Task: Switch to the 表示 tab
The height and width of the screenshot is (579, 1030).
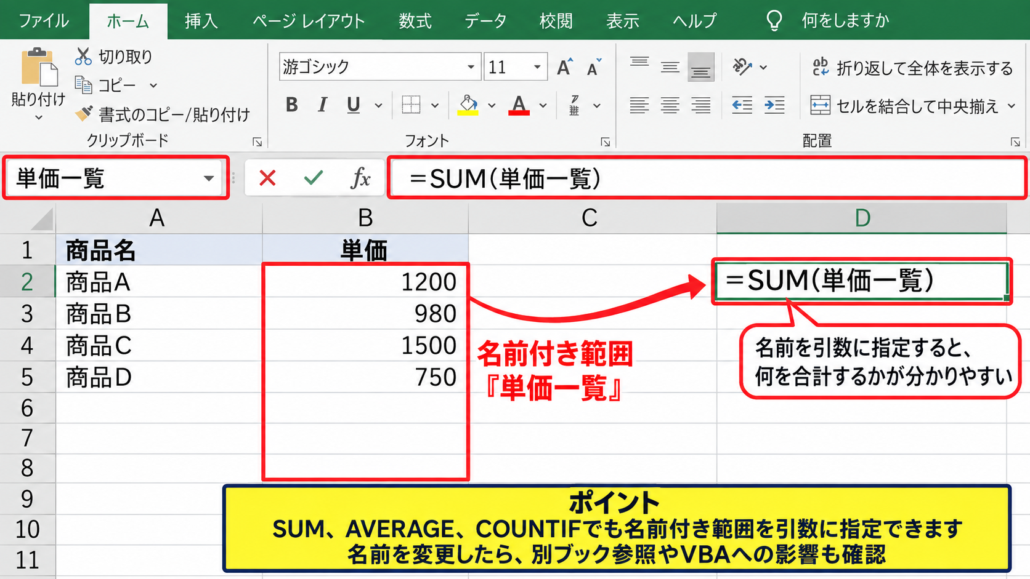Action: pos(623,20)
